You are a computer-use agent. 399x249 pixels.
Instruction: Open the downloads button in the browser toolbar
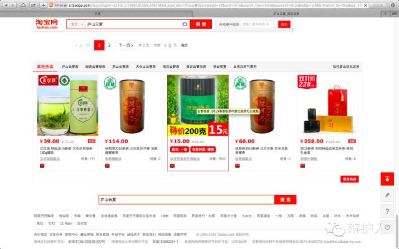click(x=393, y=5)
